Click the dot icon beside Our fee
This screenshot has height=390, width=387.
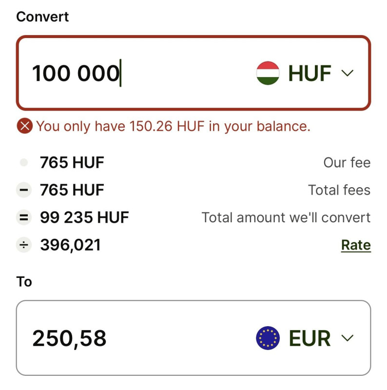[23, 162]
